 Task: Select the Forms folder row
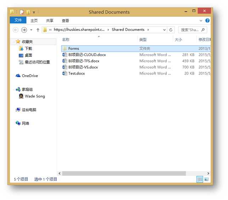click(x=136, y=49)
